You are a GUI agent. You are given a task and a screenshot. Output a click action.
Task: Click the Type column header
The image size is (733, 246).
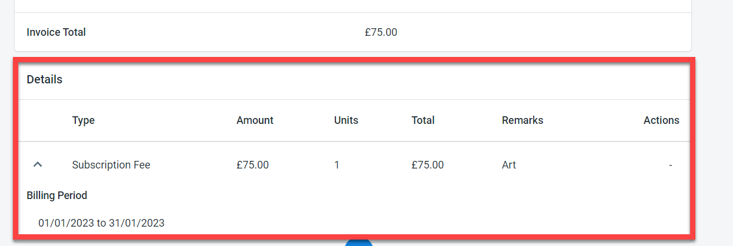coord(84,120)
